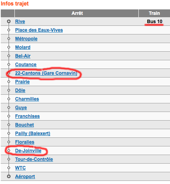Select the Prairie stop link
This screenshot has width=170, height=184.
(x=22, y=82)
